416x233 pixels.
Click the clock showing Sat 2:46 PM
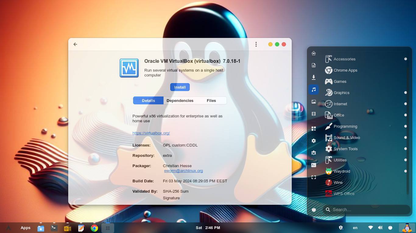208,228
